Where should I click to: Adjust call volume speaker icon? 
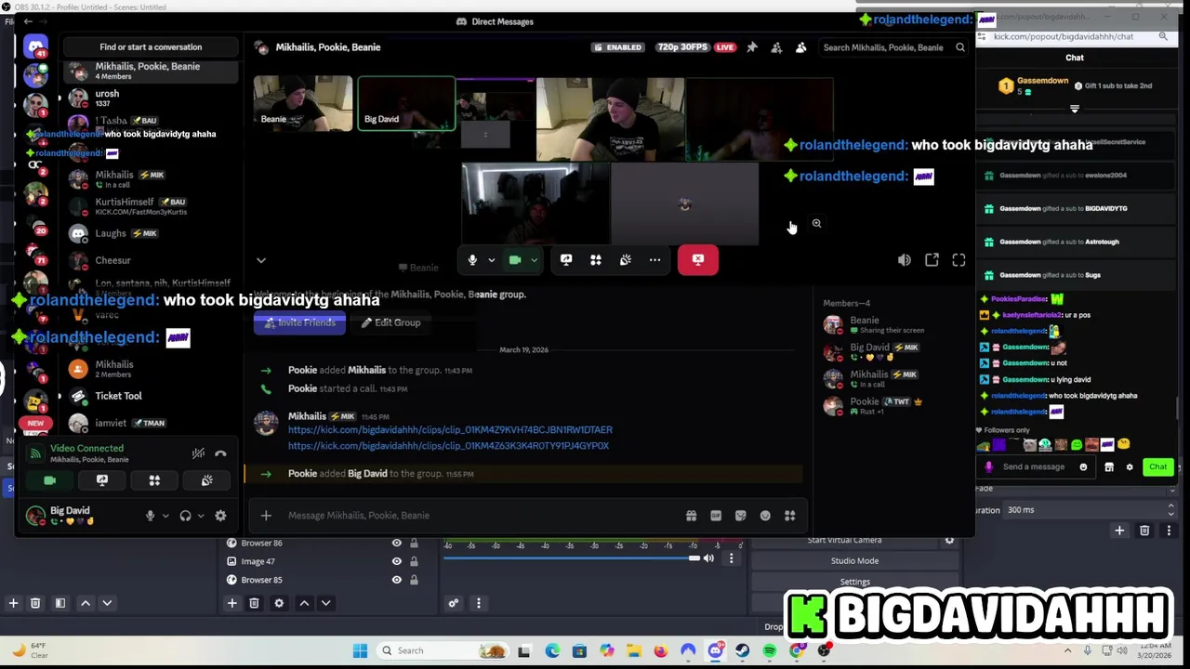pyautogui.click(x=905, y=260)
